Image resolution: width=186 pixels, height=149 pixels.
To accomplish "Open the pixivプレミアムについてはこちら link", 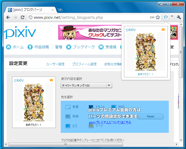I will 110,123.
